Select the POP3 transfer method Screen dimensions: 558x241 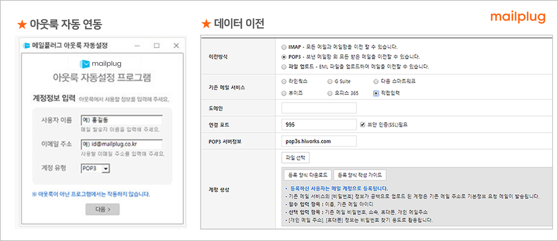(284, 57)
